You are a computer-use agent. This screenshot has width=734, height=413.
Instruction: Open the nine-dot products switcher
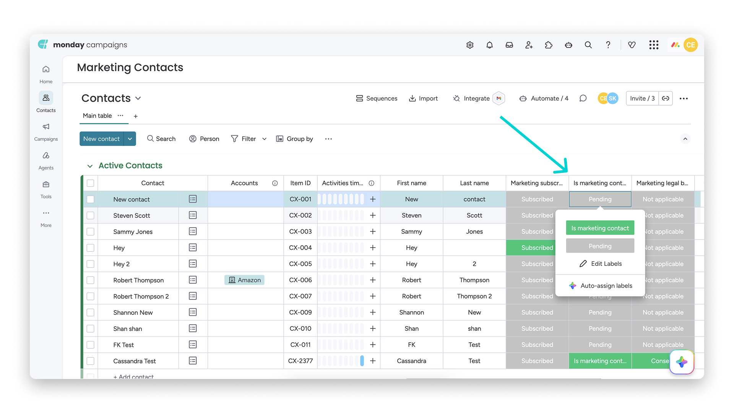tap(654, 45)
